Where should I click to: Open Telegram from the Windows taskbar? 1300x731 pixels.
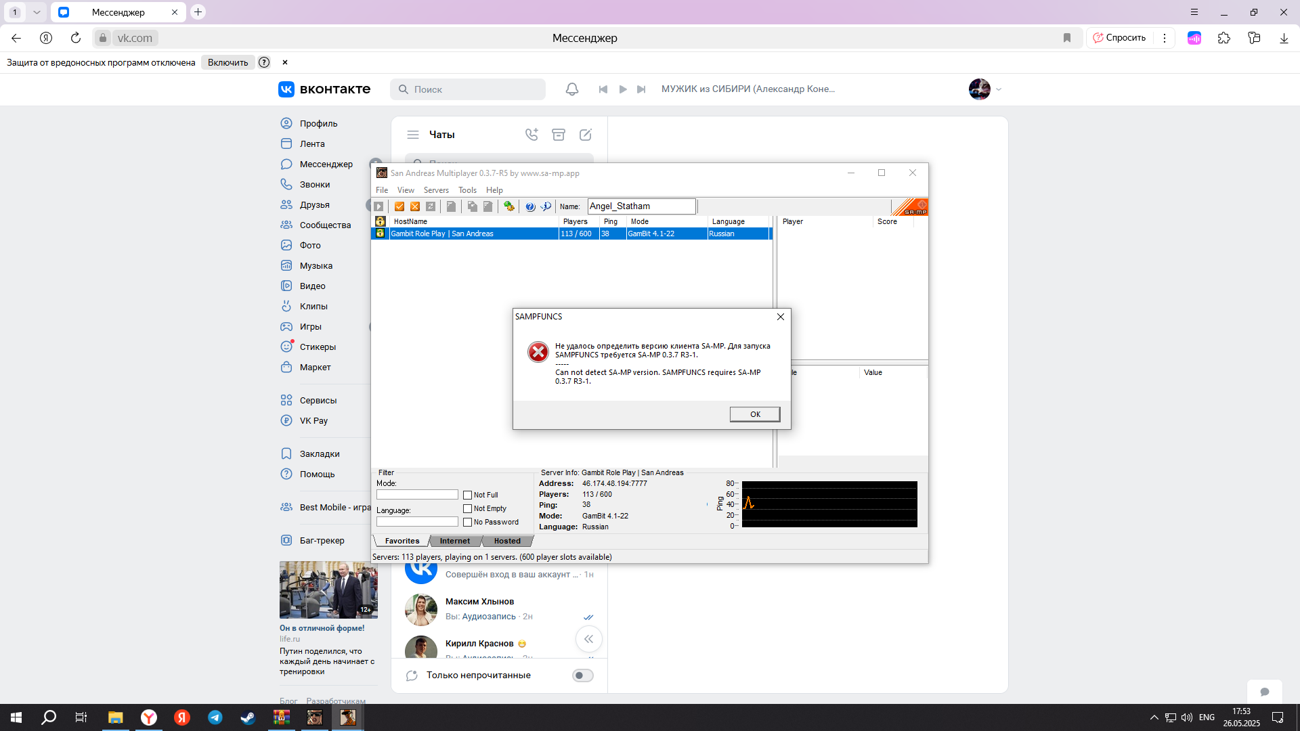tap(215, 717)
